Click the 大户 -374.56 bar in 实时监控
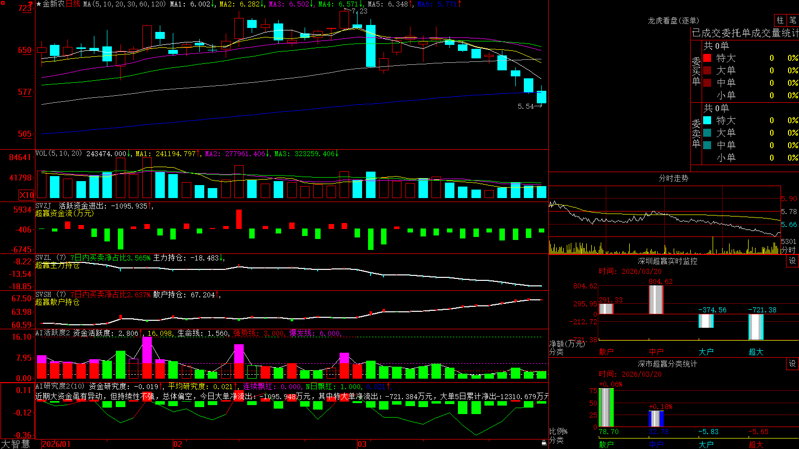Screen dimensions: 799x449 point(706,321)
